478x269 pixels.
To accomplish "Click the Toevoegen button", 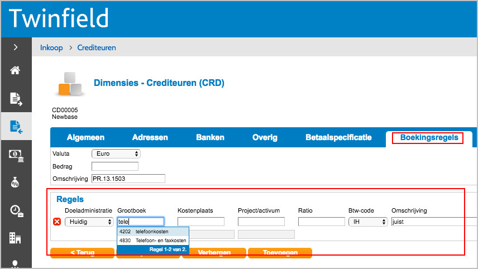I will (280, 253).
